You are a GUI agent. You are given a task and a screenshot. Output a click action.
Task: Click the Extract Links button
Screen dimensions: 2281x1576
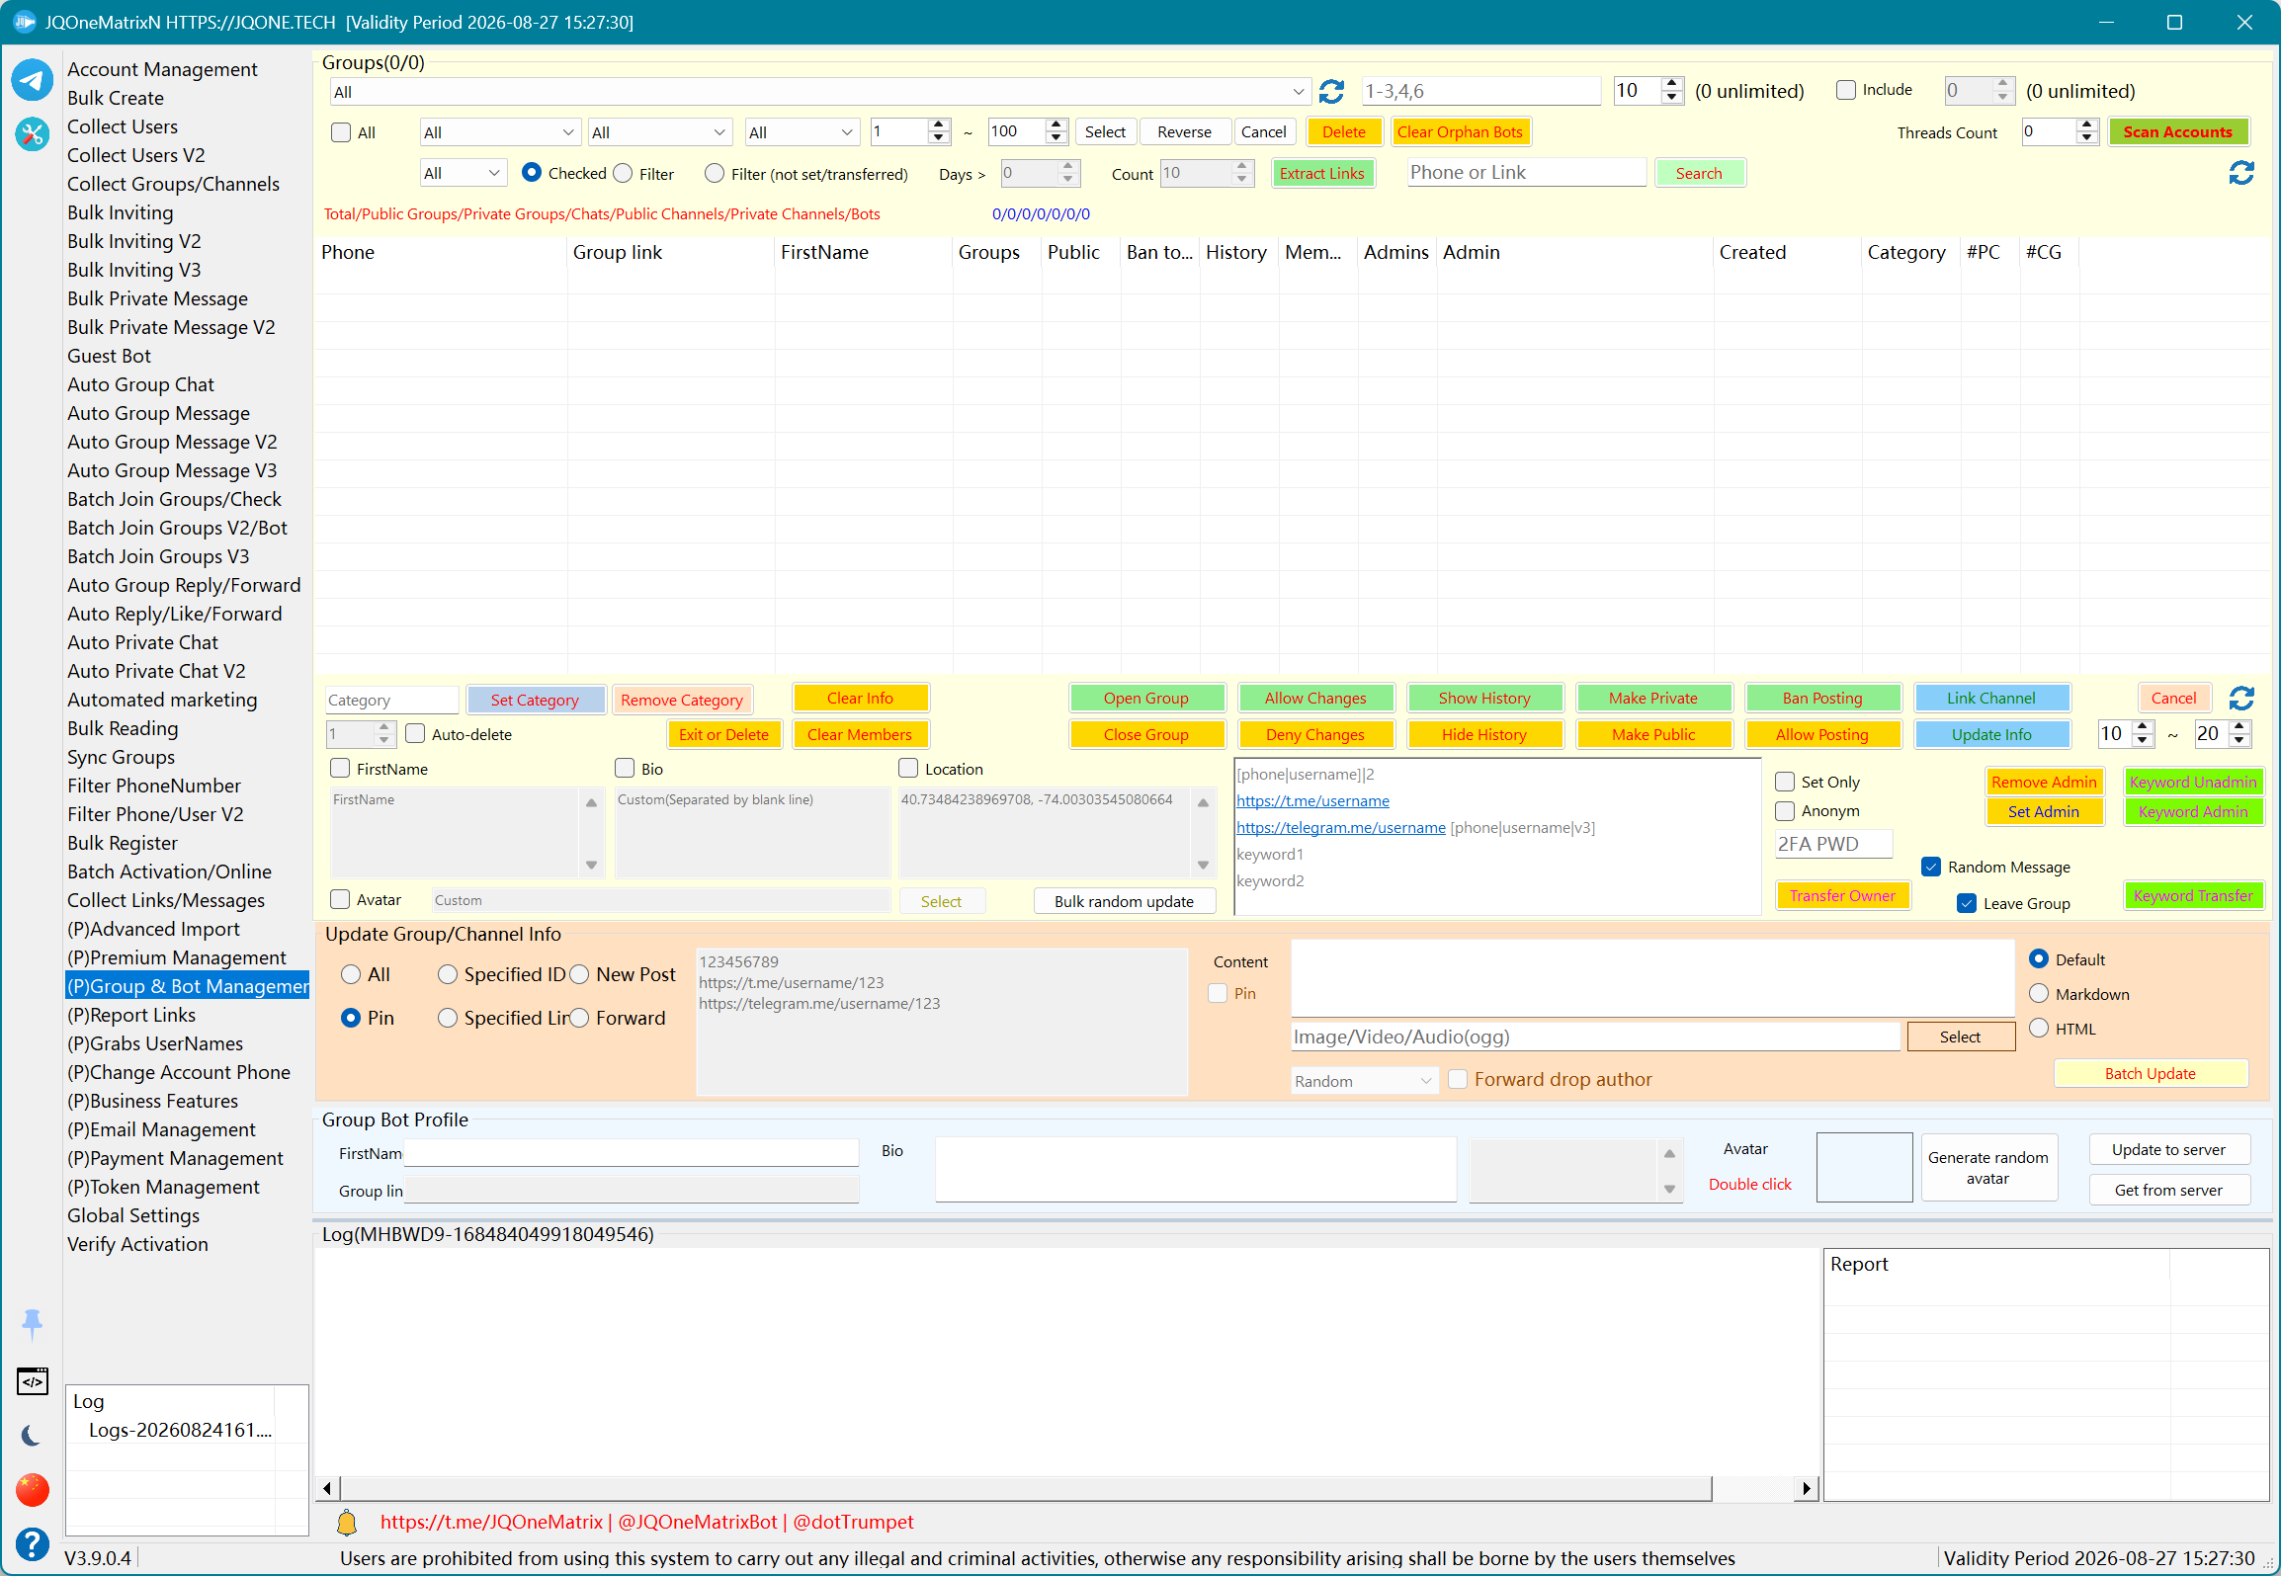tap(1321, 173)
